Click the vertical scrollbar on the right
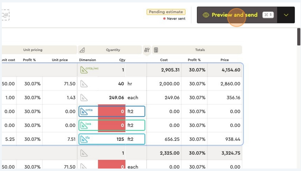 coord(299,37)
